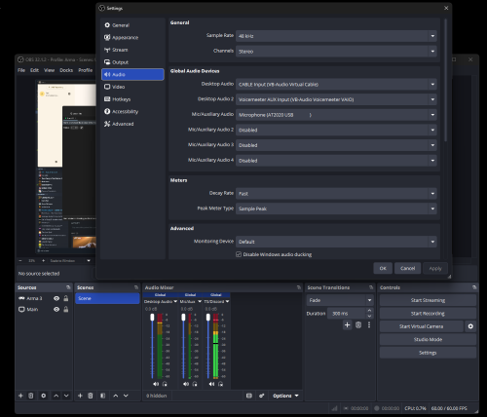Open the Monitoring Device dropdown
Image resolution: width=487 pixels, height=417 pixels.
coord(336,242)
